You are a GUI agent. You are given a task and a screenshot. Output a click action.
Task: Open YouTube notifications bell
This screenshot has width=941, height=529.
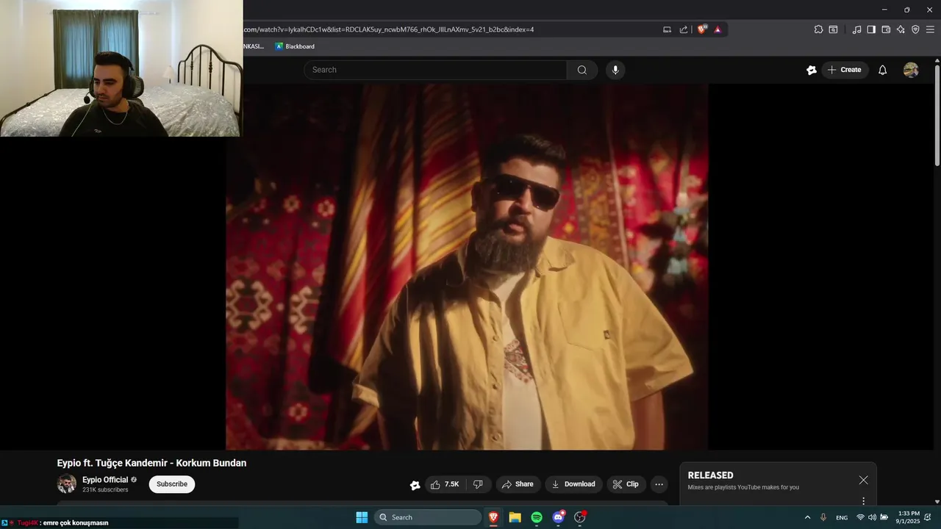pyautogui.click(x=882, y=70)
